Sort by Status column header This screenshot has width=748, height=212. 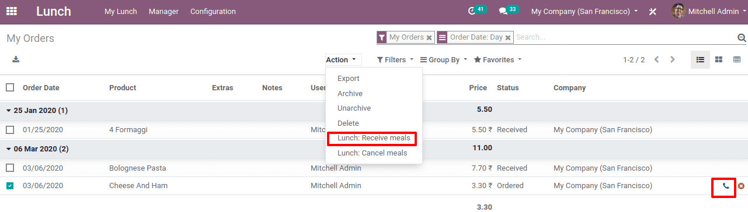coord(507,88)
